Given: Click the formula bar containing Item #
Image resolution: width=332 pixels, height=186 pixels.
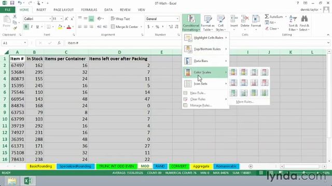Looking at the screenshot, I should pyautogui.click(x=195, y=43).
